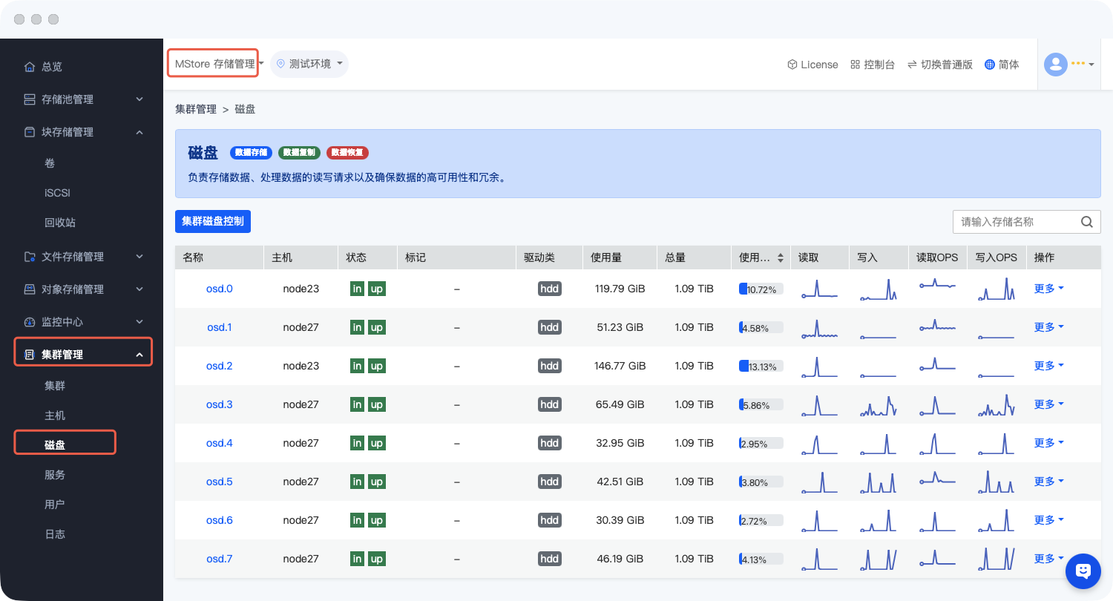Image resolution: width=1113 pixels, height=601 pixels.
Task: Collapse the 块存储管理 sidebar section
Action: coord(139,132)
